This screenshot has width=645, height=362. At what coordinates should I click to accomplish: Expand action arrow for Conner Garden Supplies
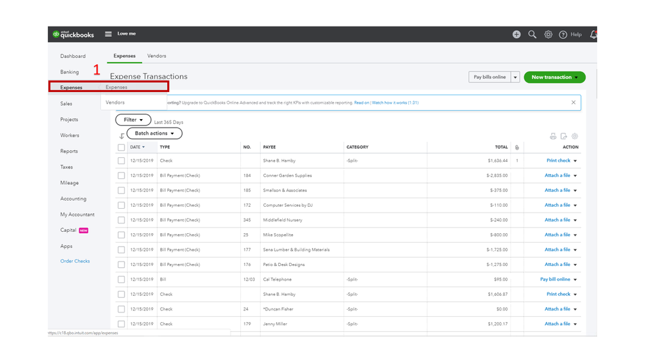click(575, 176)
